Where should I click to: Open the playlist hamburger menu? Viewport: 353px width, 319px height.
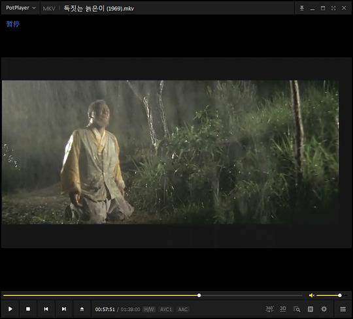pos(343,309)
